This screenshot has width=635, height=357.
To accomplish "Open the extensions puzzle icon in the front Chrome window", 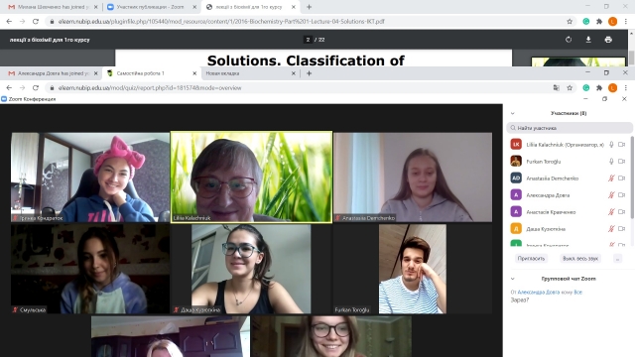I will pos(599,88).
